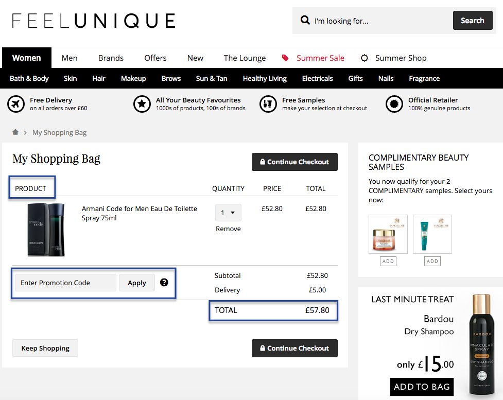This screenshot has height=400, width=503.
Task: Open the promotion code help question icon
Action: pyautogui.click(x=164, y=282)
